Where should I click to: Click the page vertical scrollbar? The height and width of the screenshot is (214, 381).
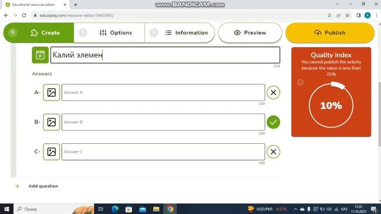point(380,114)
